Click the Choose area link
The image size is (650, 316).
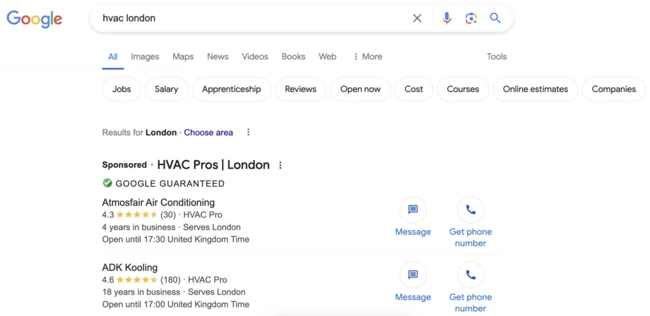point(208,133)
